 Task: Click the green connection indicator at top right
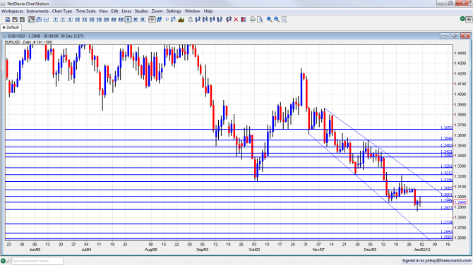462,19
